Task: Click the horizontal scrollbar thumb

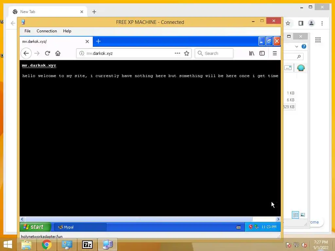Action: click(x=139, y=219)
